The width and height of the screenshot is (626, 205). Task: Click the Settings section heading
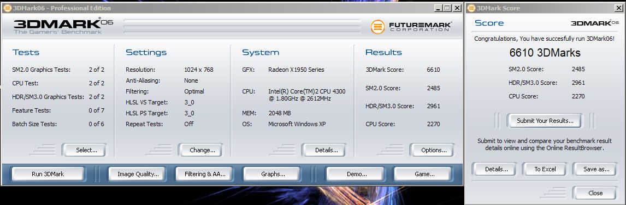[146, 52]
